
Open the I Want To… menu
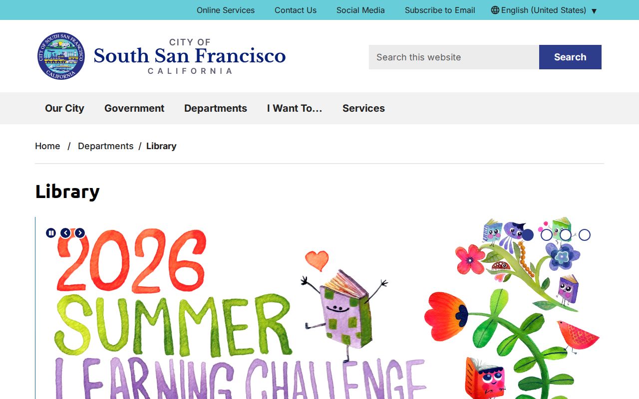(295, 108)
